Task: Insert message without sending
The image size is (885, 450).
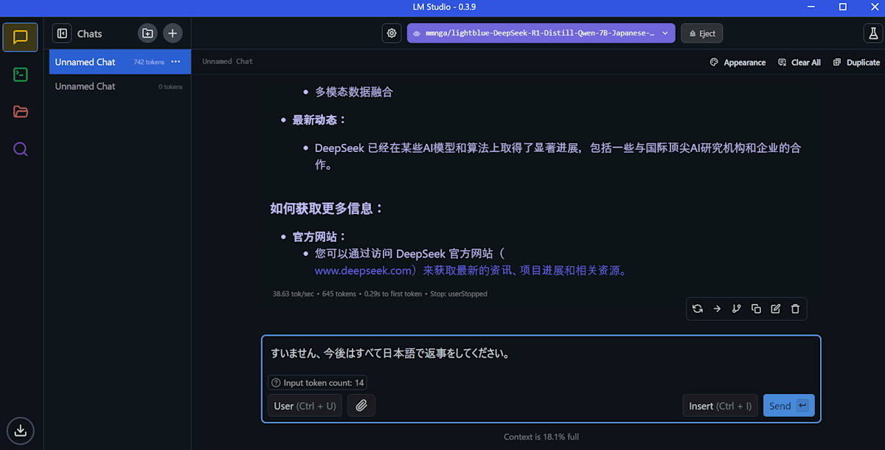Action: point(720,406)
